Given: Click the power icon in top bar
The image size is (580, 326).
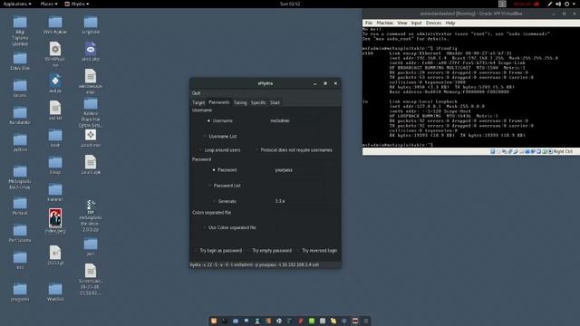Looking at the screenshot, I should [x=566, y=4].
